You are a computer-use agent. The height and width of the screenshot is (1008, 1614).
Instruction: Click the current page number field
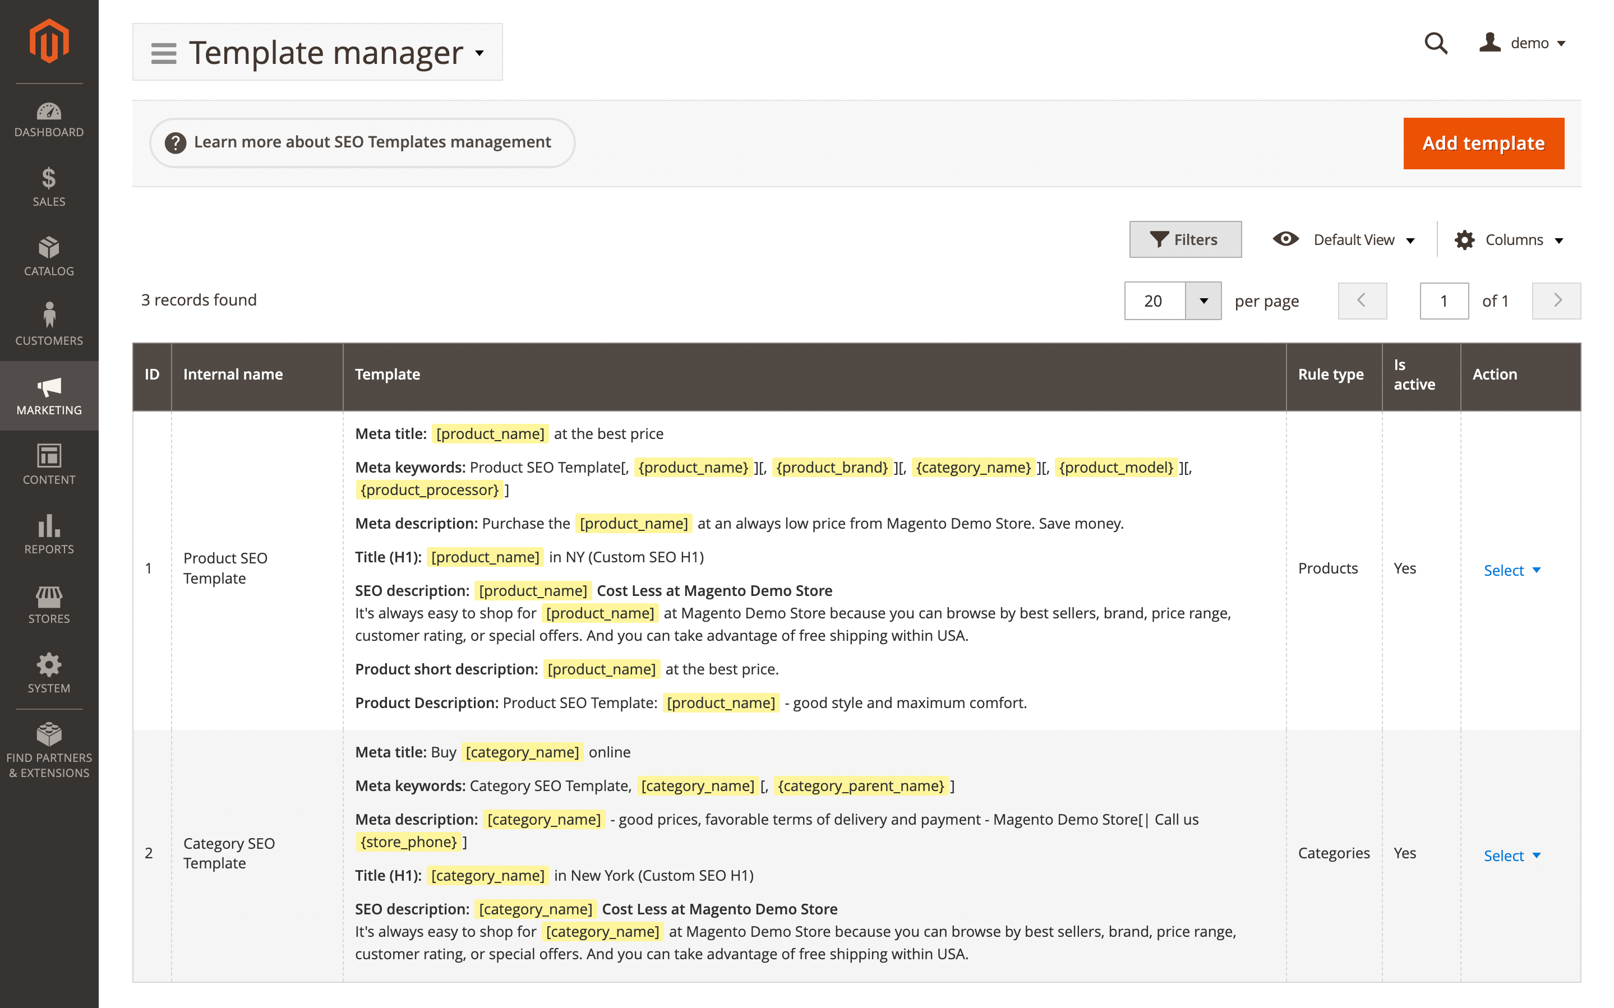1444,300
